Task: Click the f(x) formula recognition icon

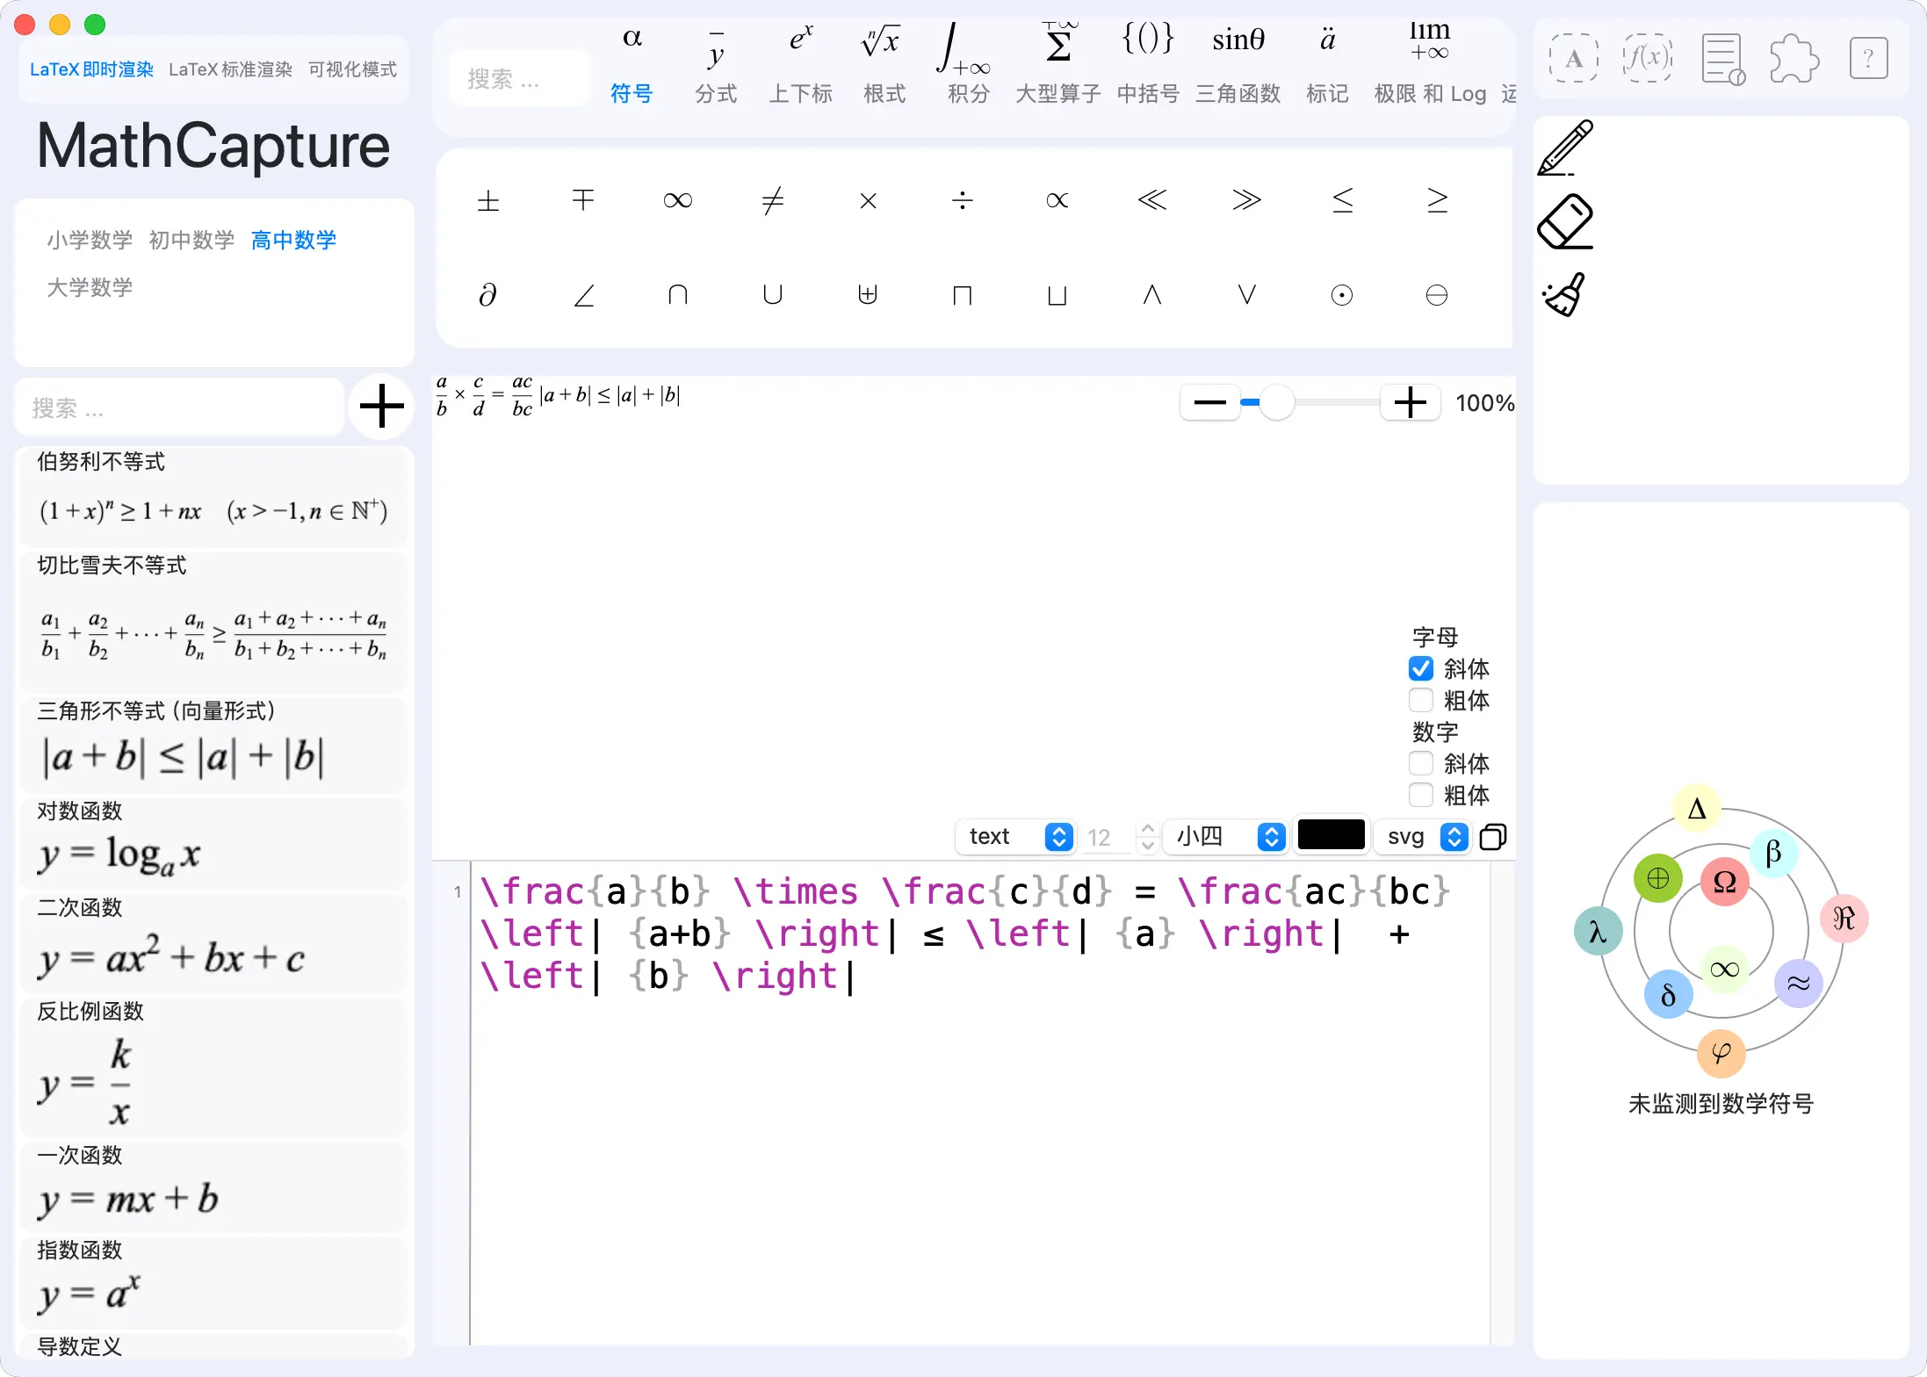Action: [x=1647, y=59]
